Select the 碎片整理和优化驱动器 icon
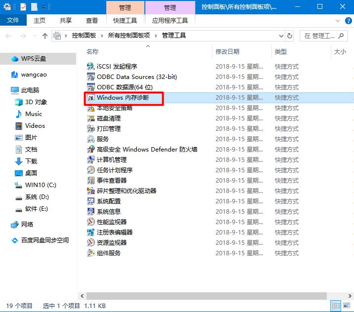 (90, 191)
